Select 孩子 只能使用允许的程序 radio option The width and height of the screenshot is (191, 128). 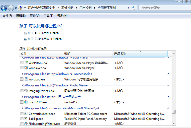click(25, 39)
